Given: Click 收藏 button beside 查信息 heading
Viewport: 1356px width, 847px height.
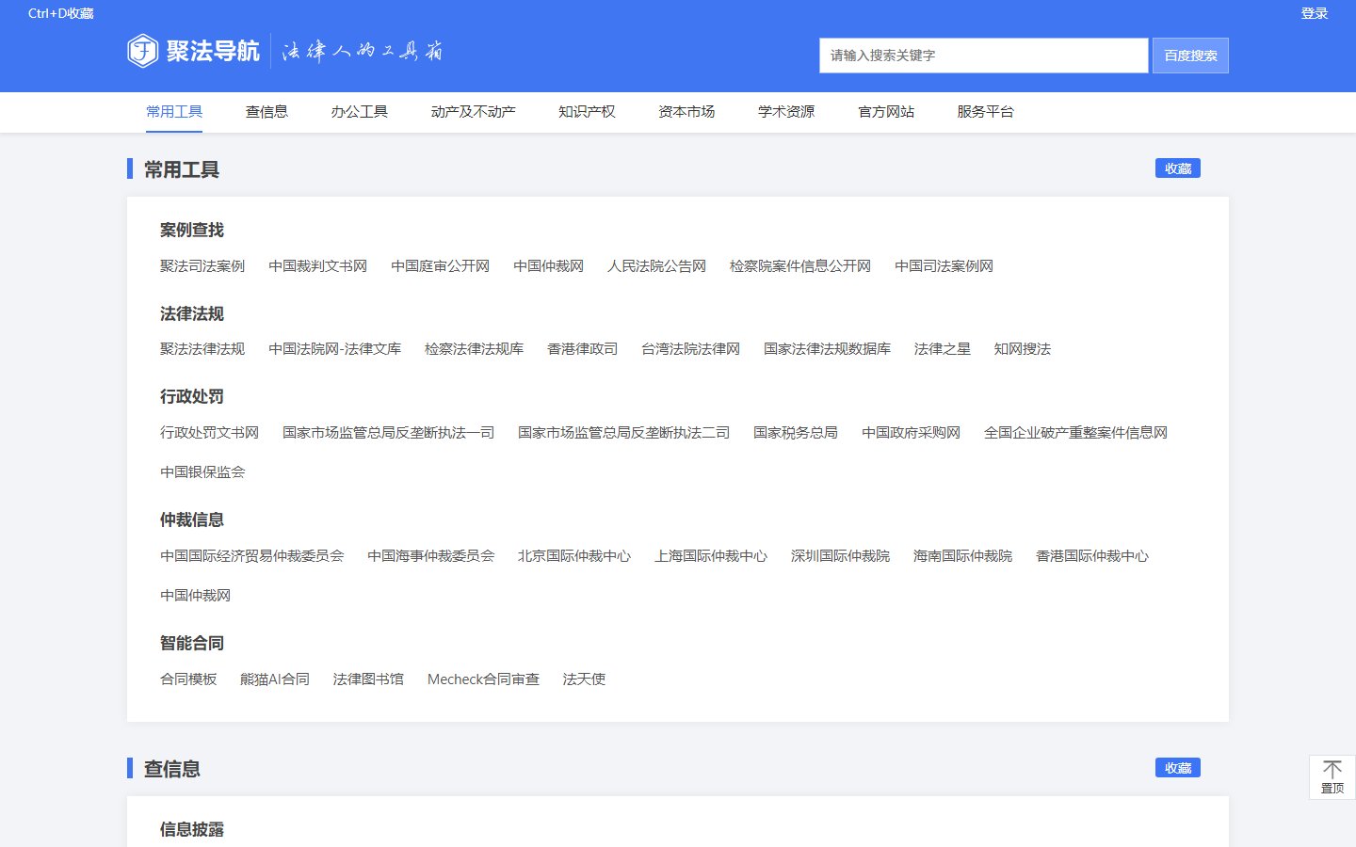Looking at the screenshot, I should click(1178, 768).
